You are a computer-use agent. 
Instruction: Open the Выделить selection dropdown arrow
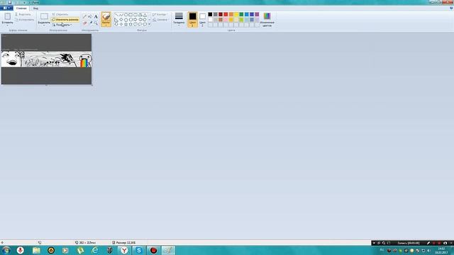click(44, 25)
